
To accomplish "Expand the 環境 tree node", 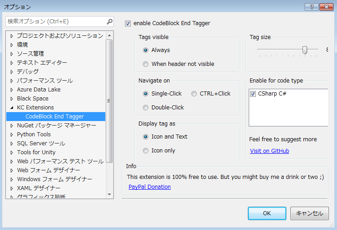I will click(x=12, y=45).
